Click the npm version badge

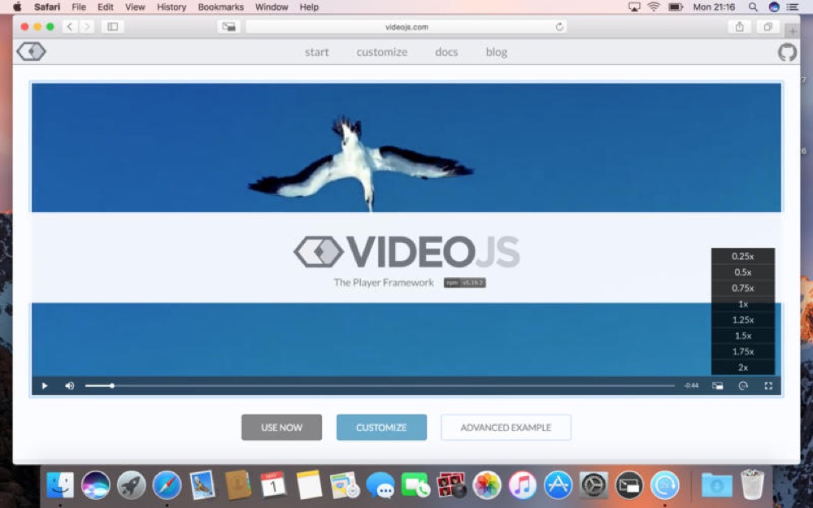(x=464, y=283)
